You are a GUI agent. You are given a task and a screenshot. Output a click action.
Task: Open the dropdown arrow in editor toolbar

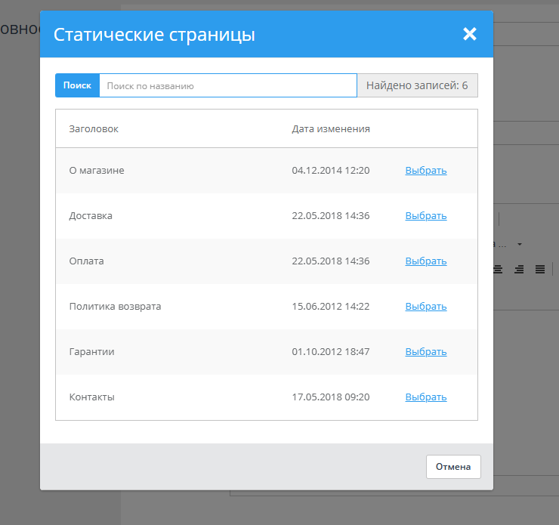click(x=520, y=245)
